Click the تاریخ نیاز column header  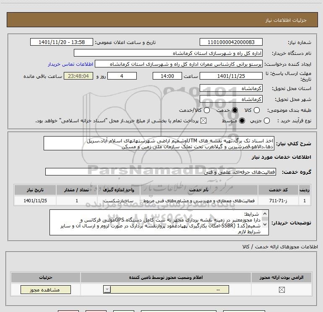pyautogui.click(x=35, y=190)
